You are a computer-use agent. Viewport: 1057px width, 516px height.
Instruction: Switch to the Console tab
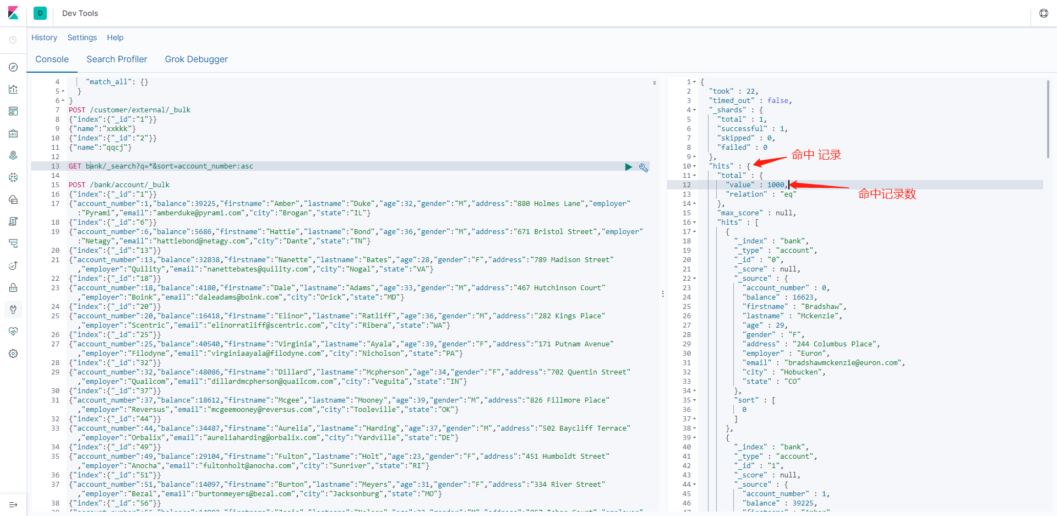coord(52,59)
